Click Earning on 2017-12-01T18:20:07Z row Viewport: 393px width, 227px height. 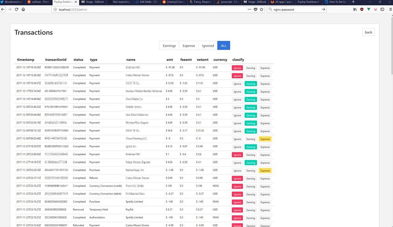(x=251, y=147)
